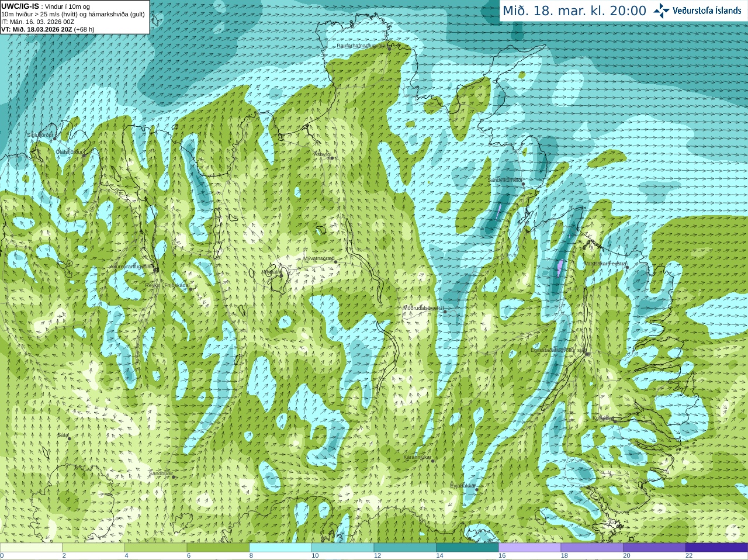This screenshot has width=748, height=560.
Task: Click the 0–2 m/s palest legend swatch
Action: point(31,548)
